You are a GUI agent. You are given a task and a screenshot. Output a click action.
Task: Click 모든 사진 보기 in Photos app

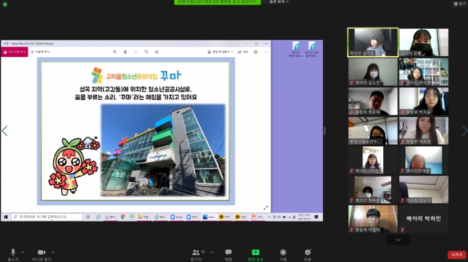point(15,52)
